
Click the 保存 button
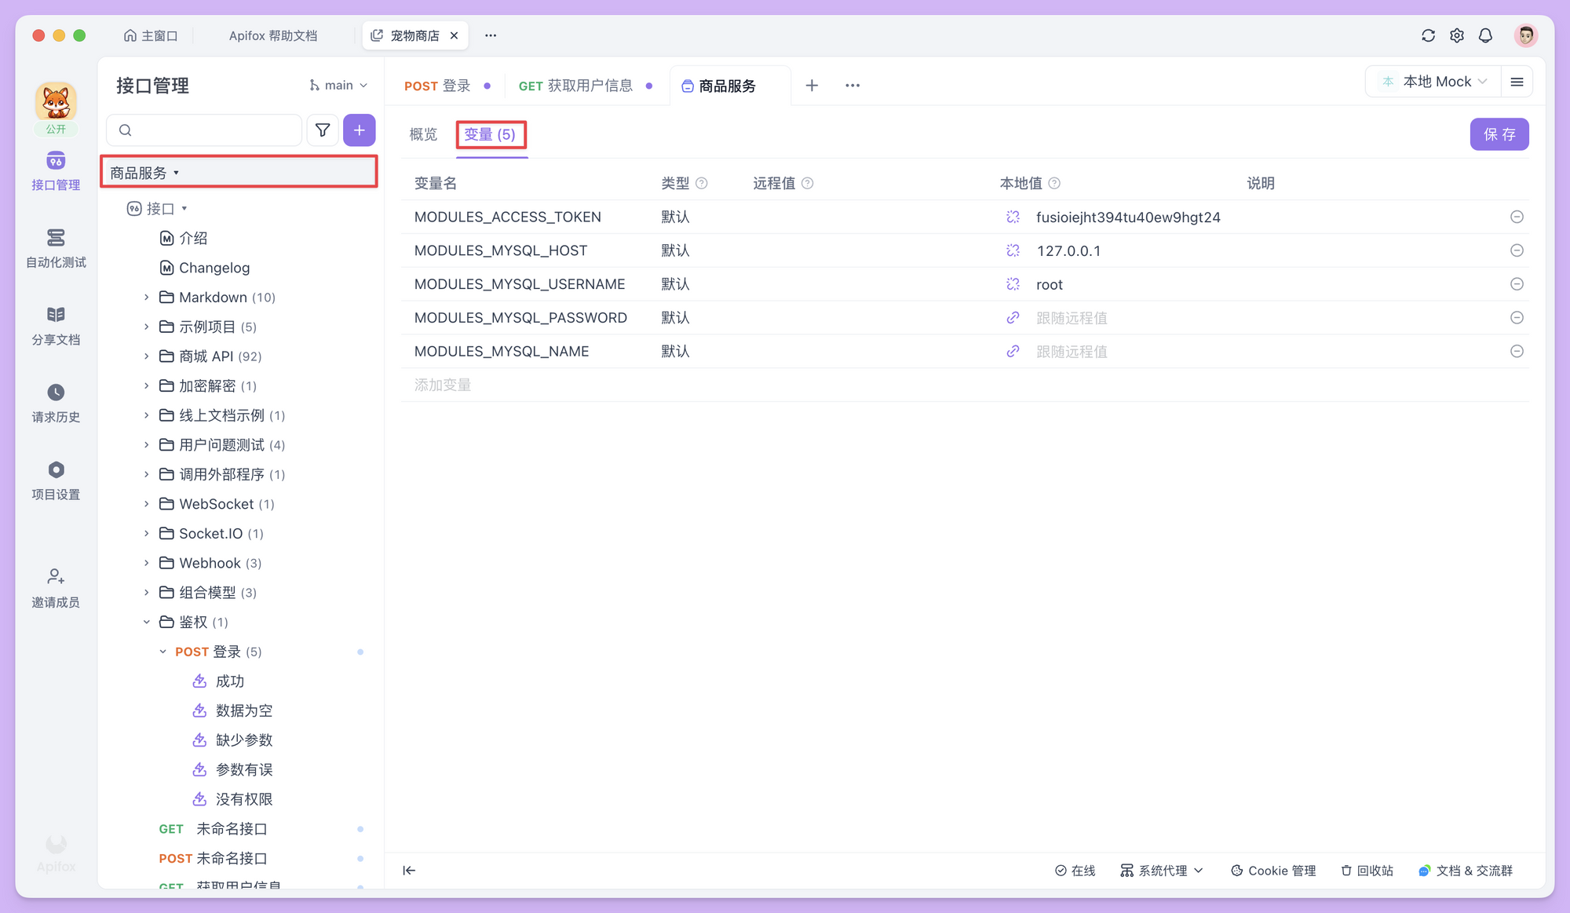tap(1499, 134)
